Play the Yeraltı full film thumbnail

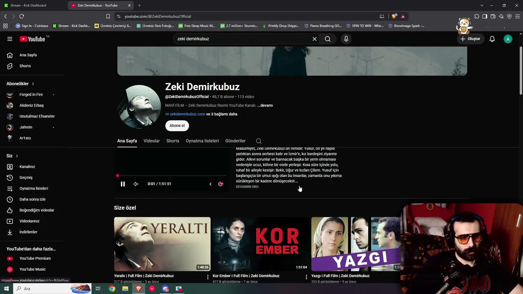tap(162, 244)
